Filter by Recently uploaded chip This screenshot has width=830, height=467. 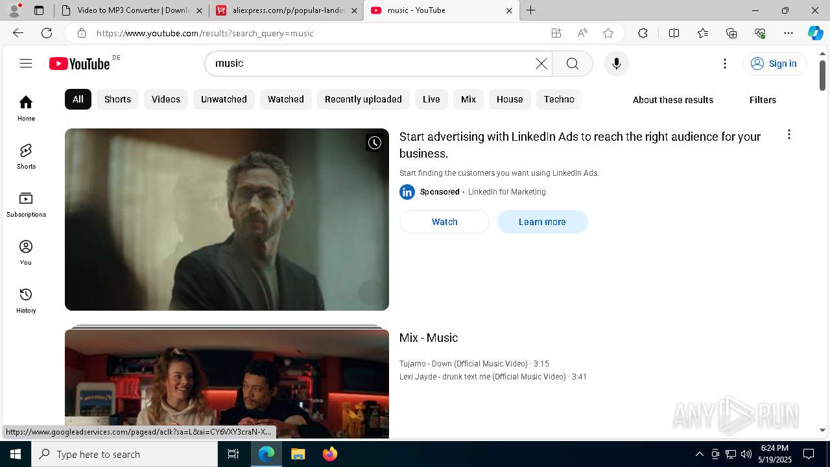pos(363,99)
